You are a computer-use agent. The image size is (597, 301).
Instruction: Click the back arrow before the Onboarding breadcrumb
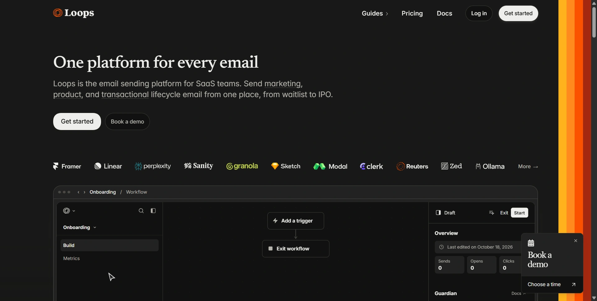(78, 192)
